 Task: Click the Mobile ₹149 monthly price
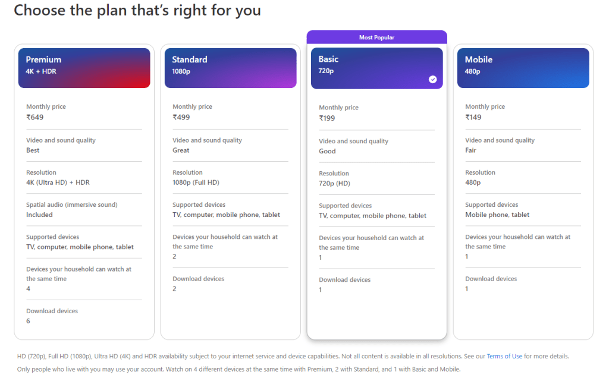tap(473, 117)
